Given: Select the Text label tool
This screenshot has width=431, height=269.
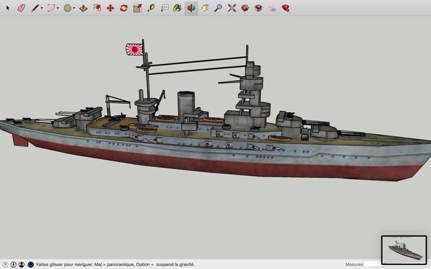Looking at the screenshot, I should (x=164, y=8).
